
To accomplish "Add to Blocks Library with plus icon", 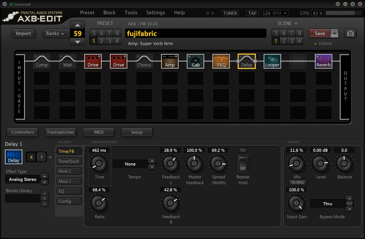I will [44, 198].
